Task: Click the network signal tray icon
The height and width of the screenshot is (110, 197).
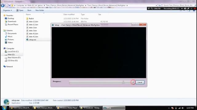Action: coord(179,108)
